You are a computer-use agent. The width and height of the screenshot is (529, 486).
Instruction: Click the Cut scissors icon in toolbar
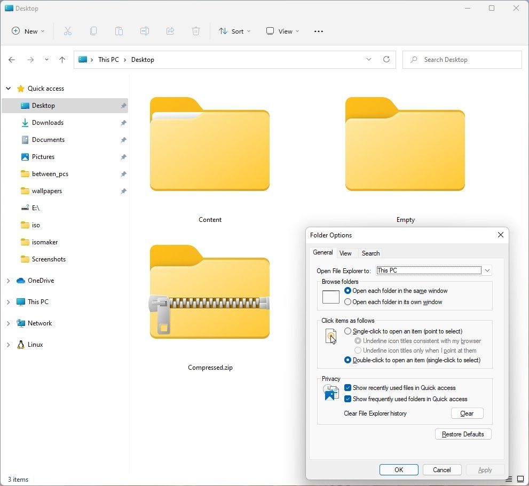68,31
